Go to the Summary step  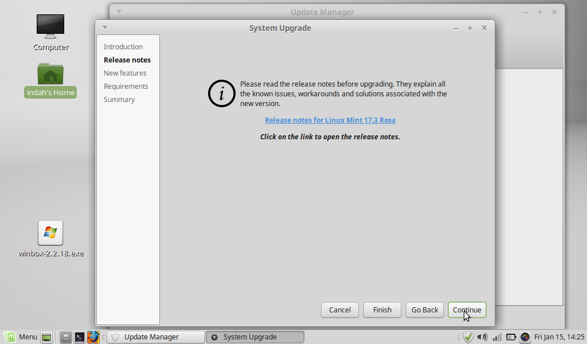coord(119,100)
